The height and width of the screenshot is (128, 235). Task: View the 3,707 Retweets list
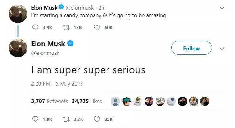pos(49,101)
